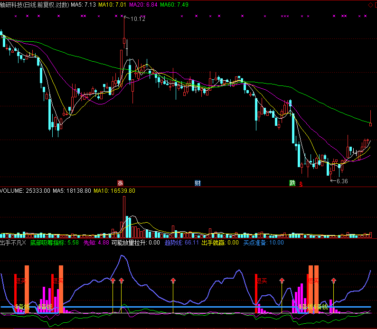Open the 出手不凡 indicator name
Viewport: 377px width, 329px height.
click(11, 243)
